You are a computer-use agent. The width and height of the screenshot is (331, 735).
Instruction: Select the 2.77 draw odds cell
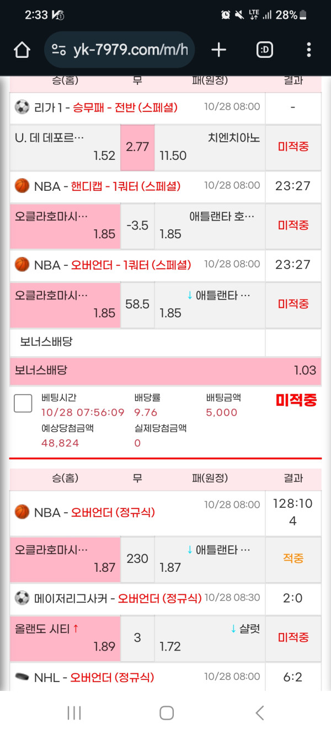[137, 147]
